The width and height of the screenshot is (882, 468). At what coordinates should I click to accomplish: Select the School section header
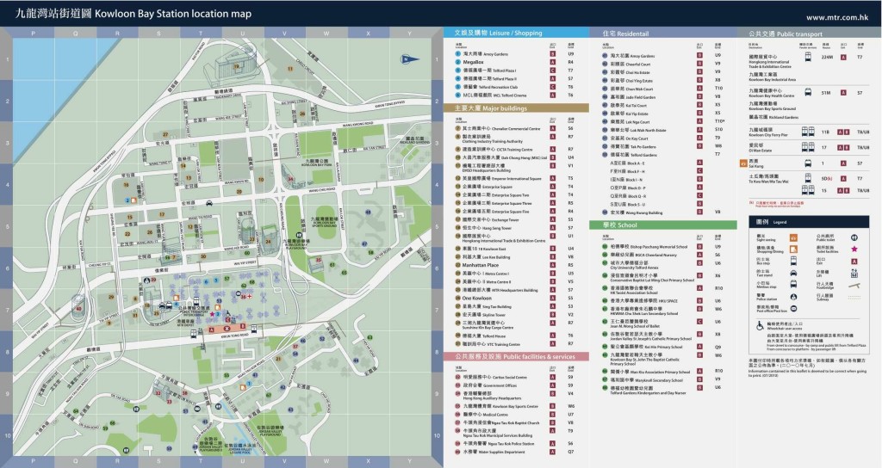click(662, 225)
